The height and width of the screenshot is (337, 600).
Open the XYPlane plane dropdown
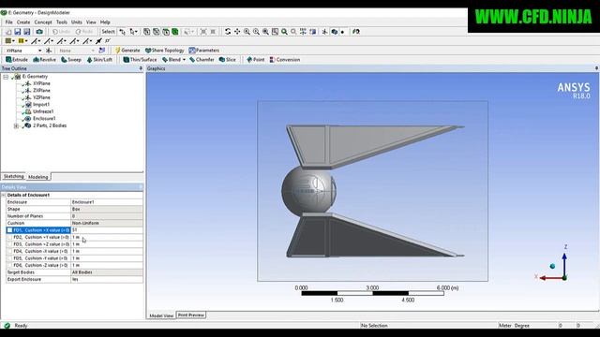[x=39, y=51]
